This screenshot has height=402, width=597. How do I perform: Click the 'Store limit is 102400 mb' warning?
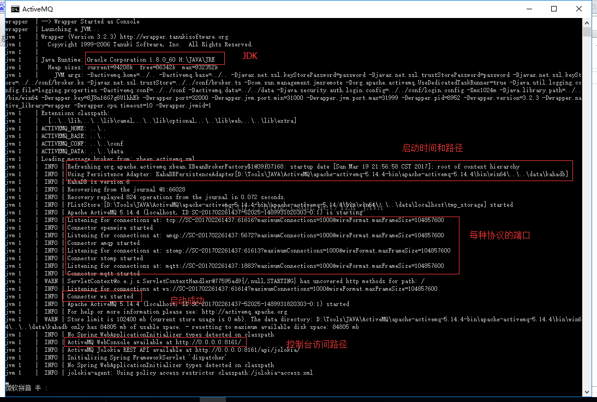coord(294,323)
